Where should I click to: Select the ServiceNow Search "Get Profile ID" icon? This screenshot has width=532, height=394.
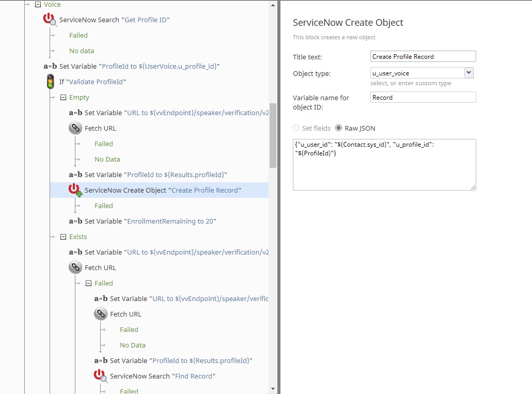coord(50,20)
